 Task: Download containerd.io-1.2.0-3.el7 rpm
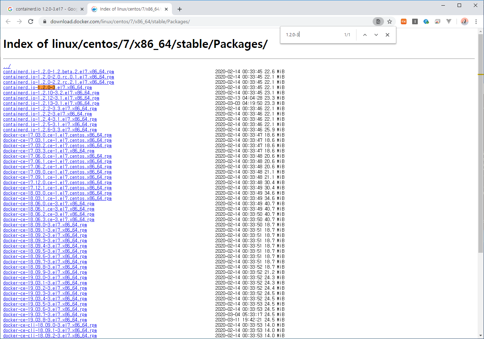point(48,87)
